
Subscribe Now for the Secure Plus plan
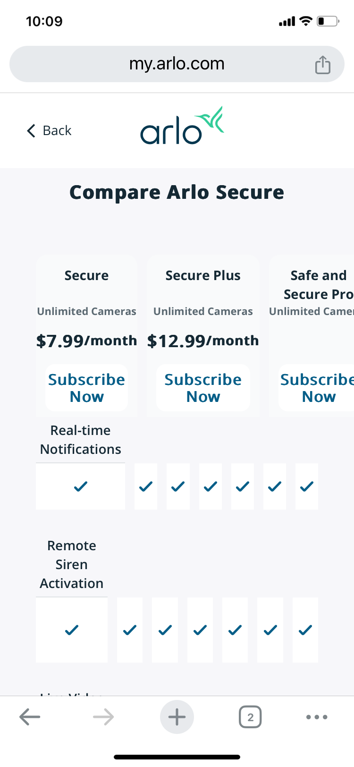[202, 387]
